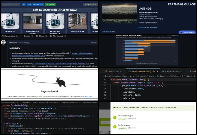The image size is (197, 135).
Task: Expand the Auth folder in the breadcrumb
Action: (x=151, y=76)
